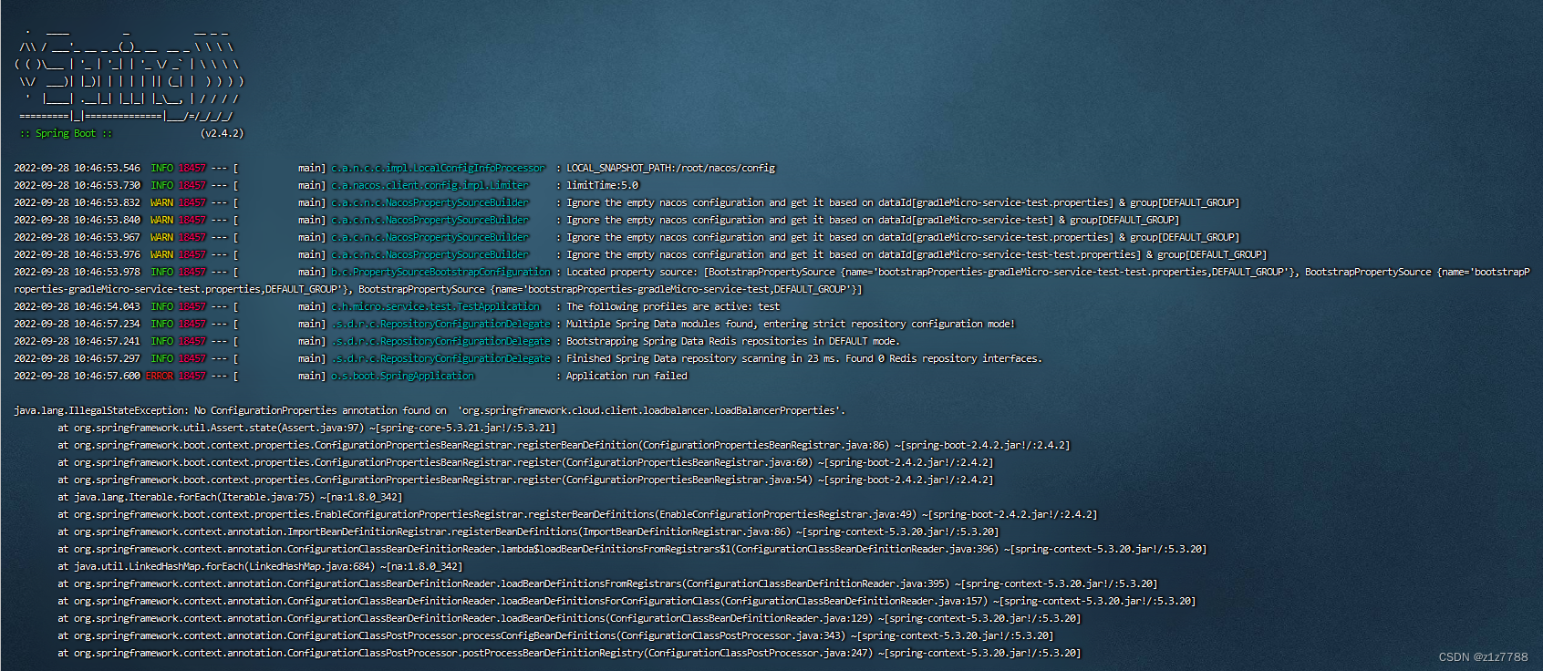The image size is (1543, 671).
Task: Click the 'Spring Boot' banner label
Action: [66, 133]
